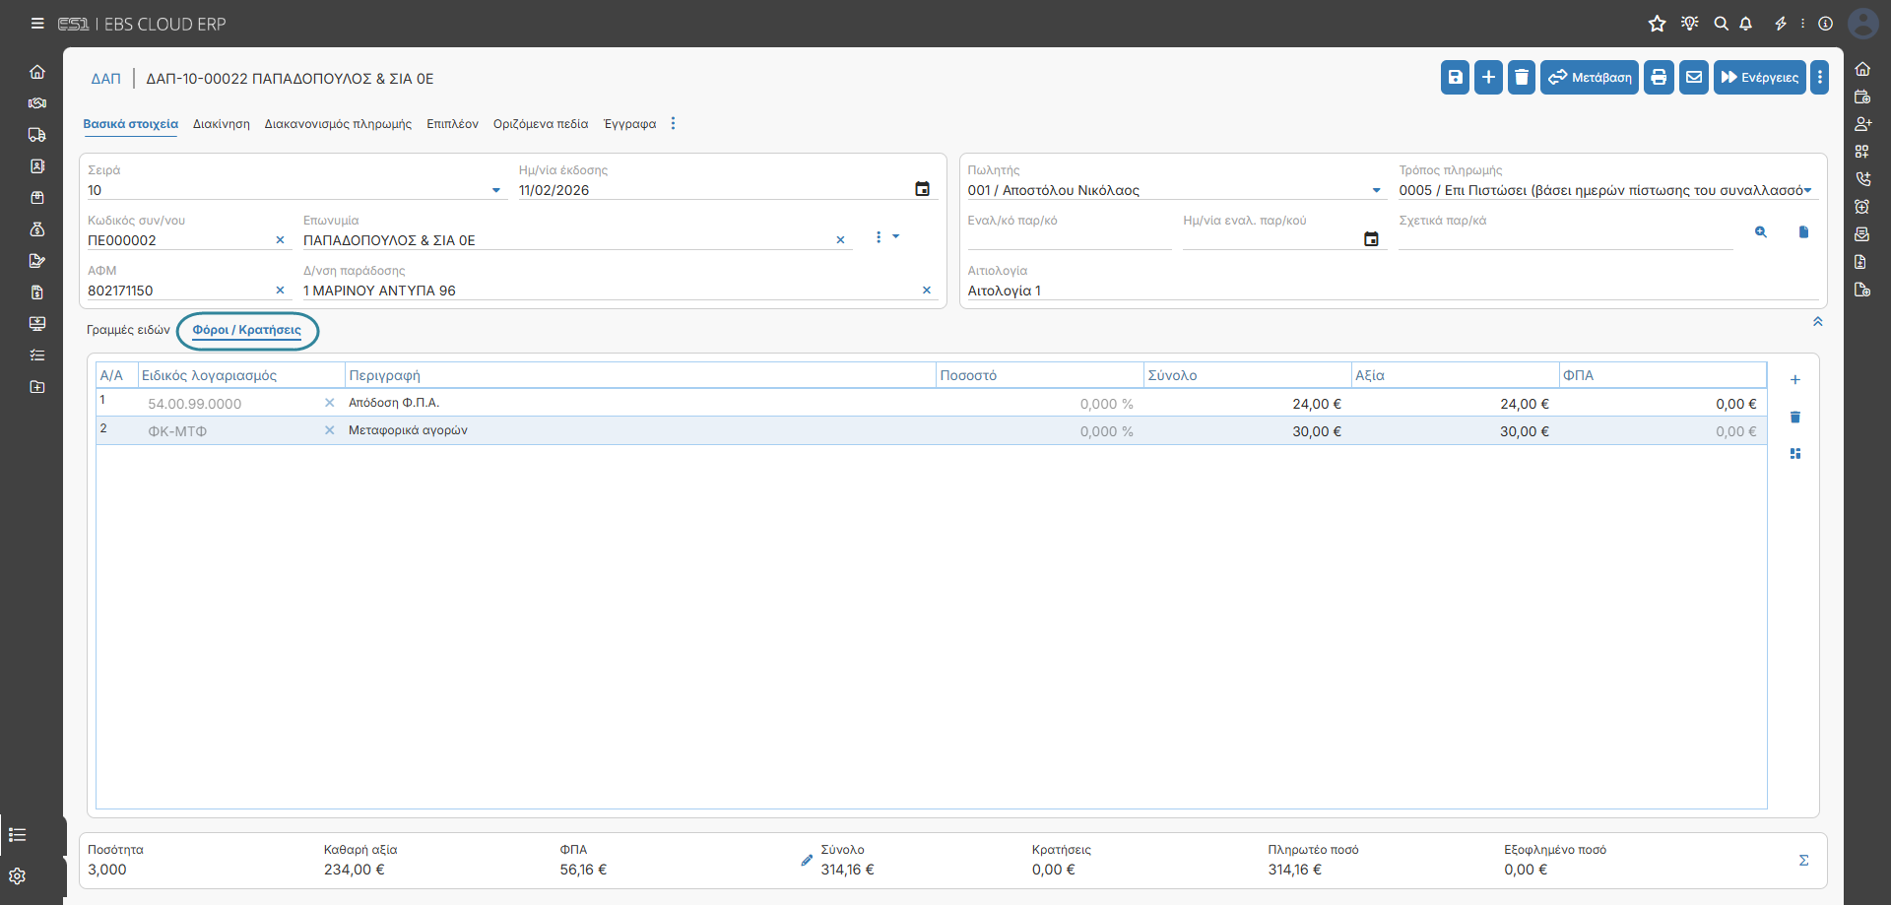The height and width of the screenshot is (905, 1891).
Task: Open the package box module in the left sidebar
Action: 37,198
